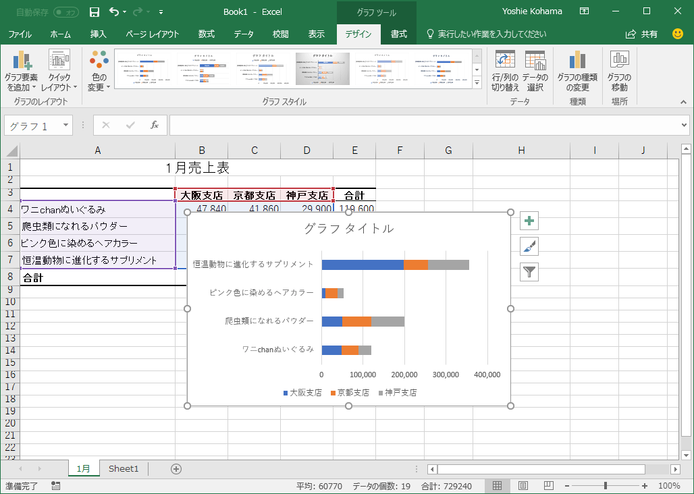Open クイック レイアウト dropdown
Screen dimensions: 694x494
59,71
